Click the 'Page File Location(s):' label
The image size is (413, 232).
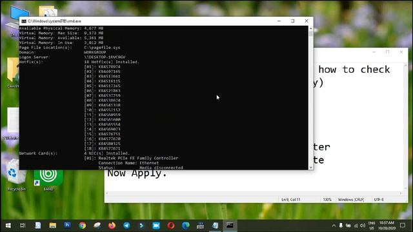click(x=45, y=47)
